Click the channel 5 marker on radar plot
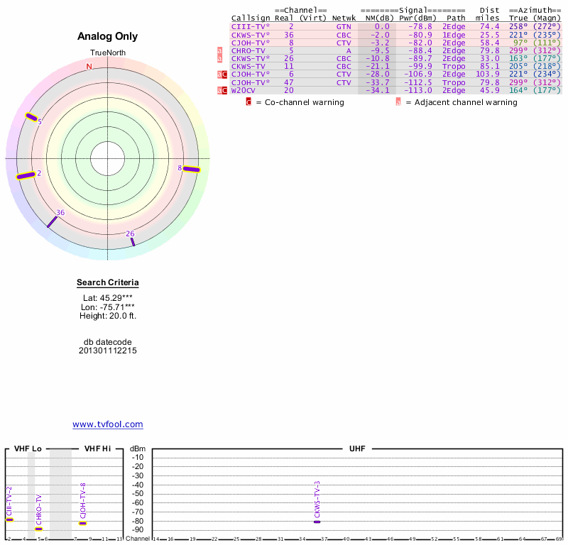The width and height of the screenshot is (568, 545). (x=31, y=117)
